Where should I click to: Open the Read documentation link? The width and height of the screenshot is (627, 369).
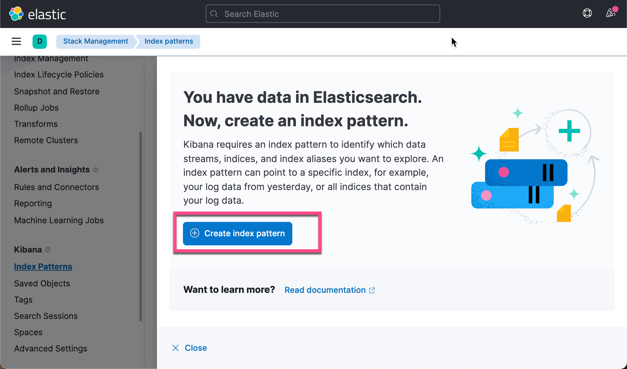pyautogui.click(x=325, y=290)
